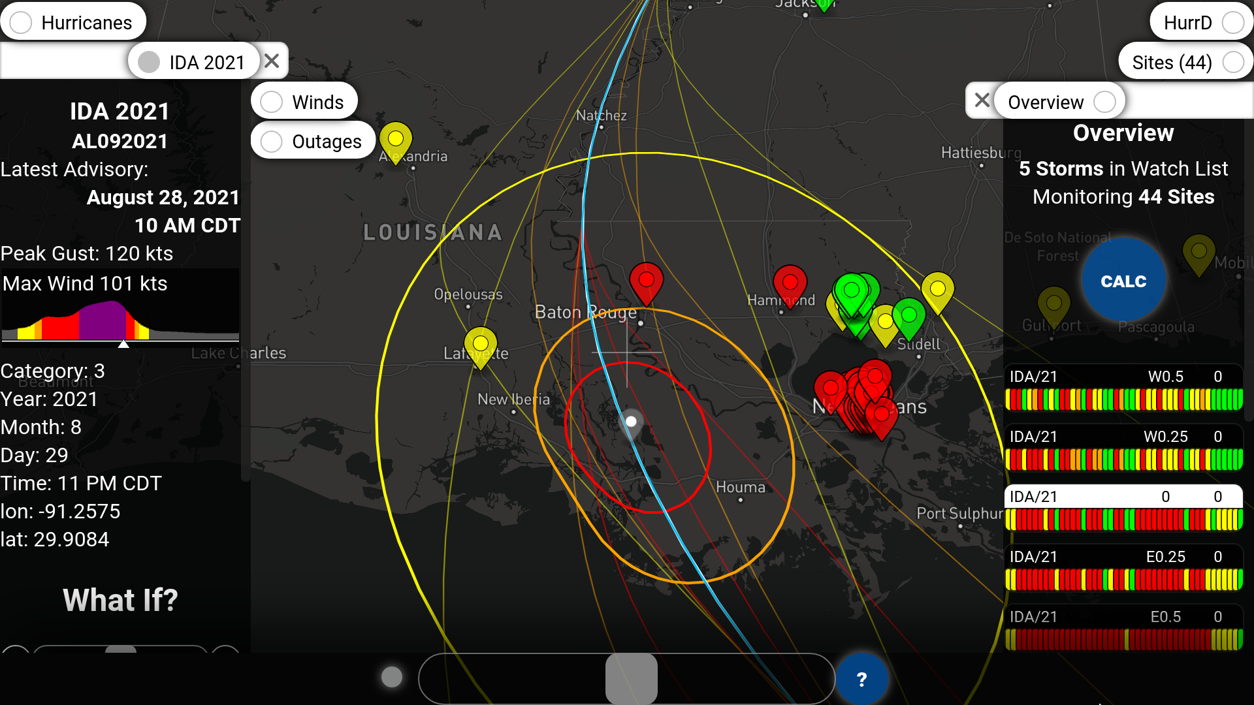Viewport: 1254px width, 705px height.
Task: Click the W0.5 site impact color bar
Action: point(1123,399)
